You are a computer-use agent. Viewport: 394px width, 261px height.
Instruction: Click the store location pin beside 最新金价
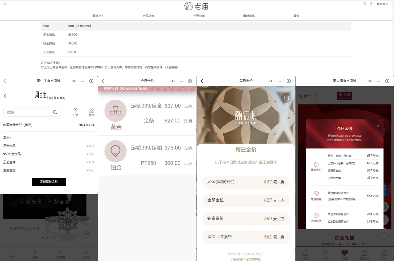pyautogui.click(x=371, y=4)
